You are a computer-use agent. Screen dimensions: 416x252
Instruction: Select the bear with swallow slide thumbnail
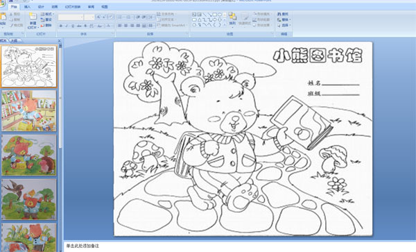coord(29,199)
